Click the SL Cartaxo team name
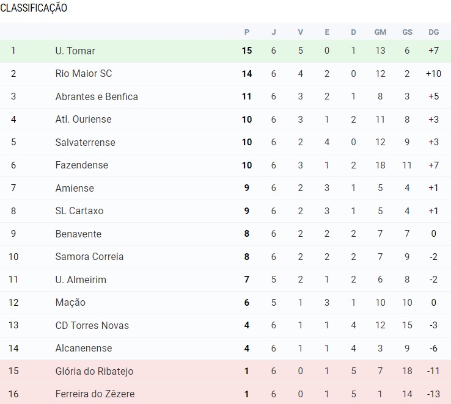Screen dimensions: 451x404 click(79, 211)
